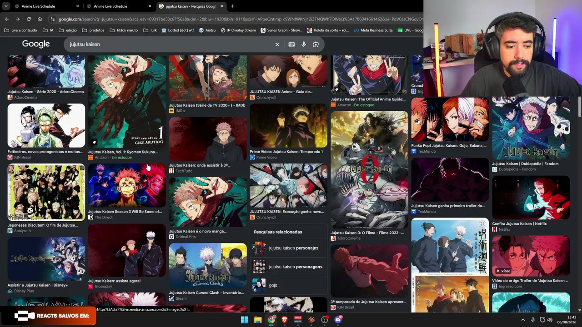Open the browser home page icon
The width and height of the screenshot is (582, 327).
coord(40,19)
